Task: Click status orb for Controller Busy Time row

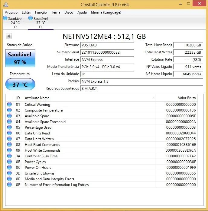Action: click(x=9, y=156)
